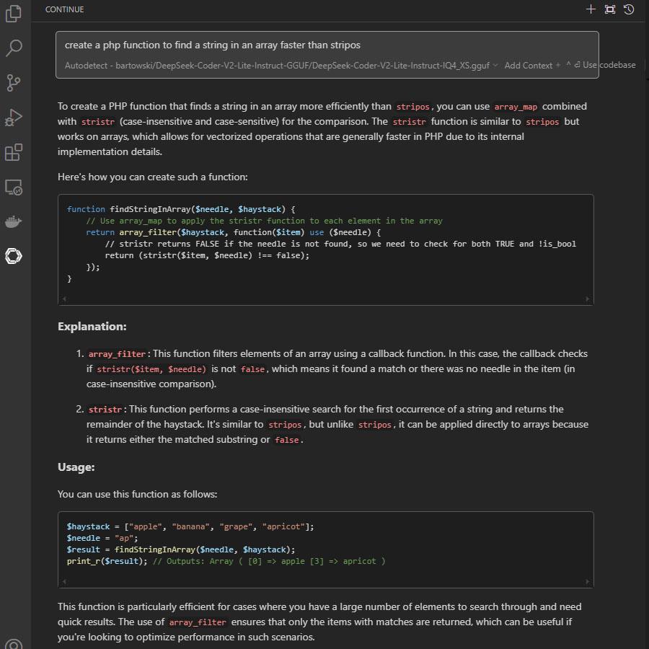Open chat history clock icon
Screen dimensions: 649x649
[629, 9]
